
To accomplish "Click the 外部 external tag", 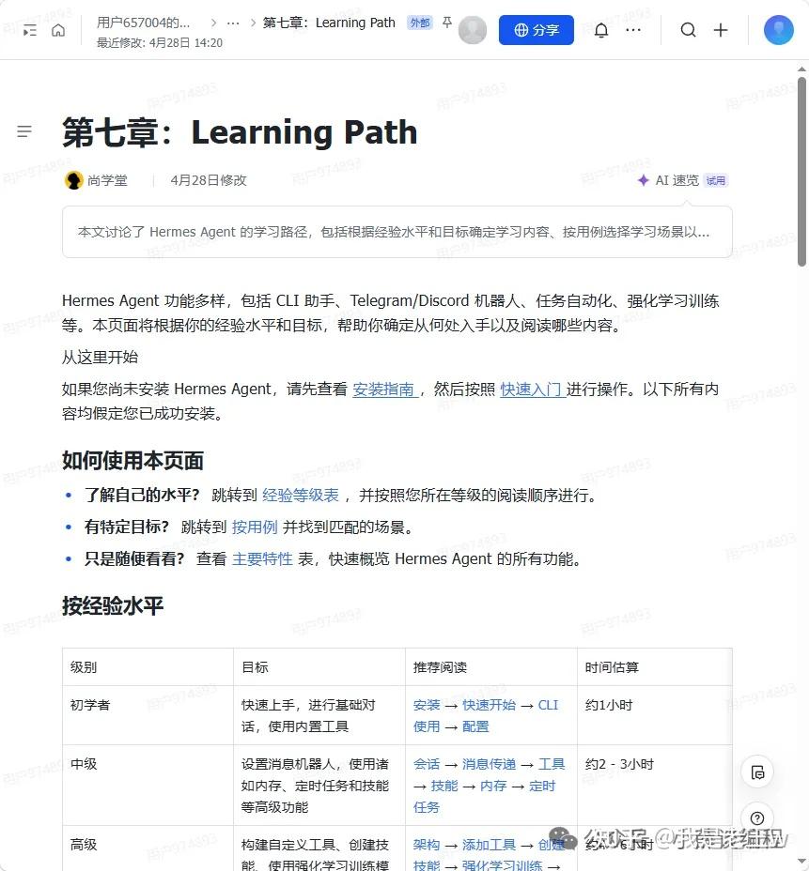I will (420, 23).
